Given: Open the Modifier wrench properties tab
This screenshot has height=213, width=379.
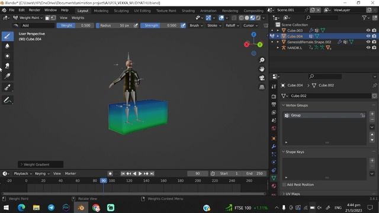Looking at the screenshot, I should pyautogui.click(x=274, y=146).
